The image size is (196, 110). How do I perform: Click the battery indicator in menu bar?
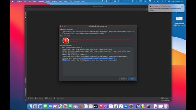coord(158,1)
